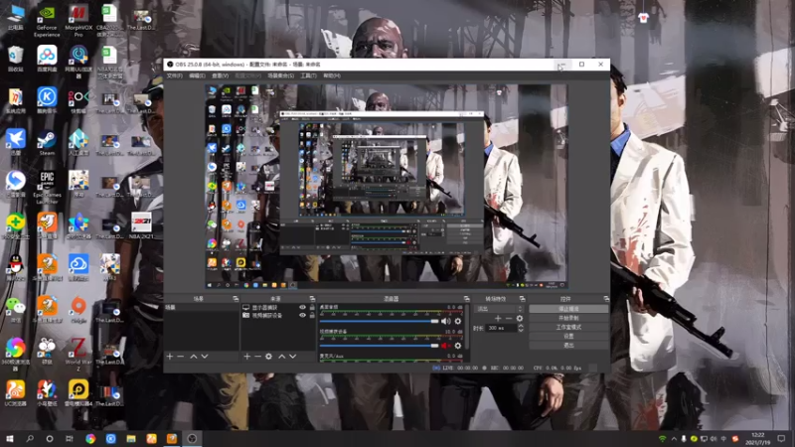Open the Scene Collection menu in OBS
This screenshot has width=795, height=447.
(281, 76)
